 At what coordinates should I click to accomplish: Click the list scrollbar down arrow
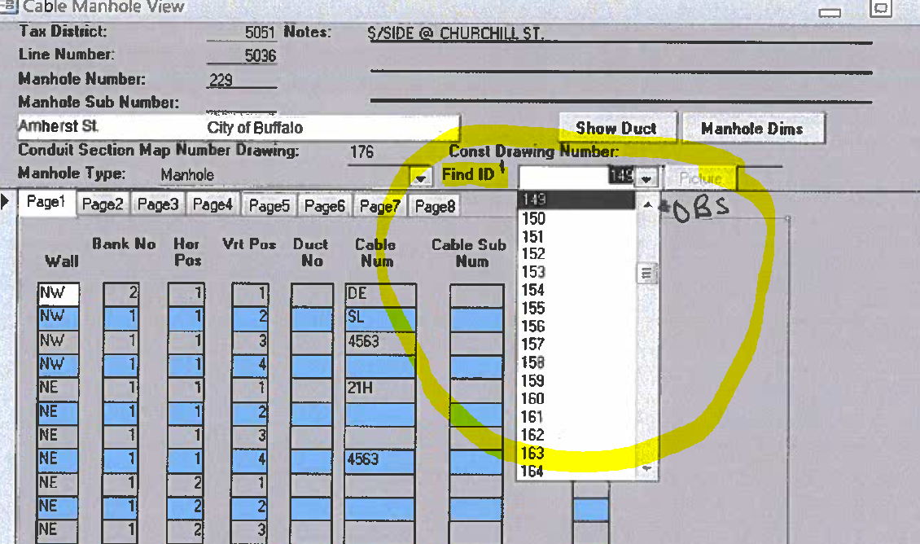click(x=647, y=468)
